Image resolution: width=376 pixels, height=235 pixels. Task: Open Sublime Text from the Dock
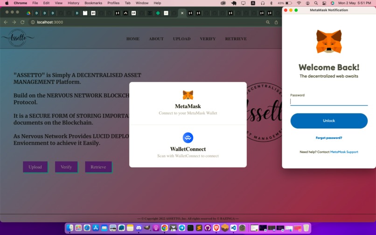(x=199, y=228)
